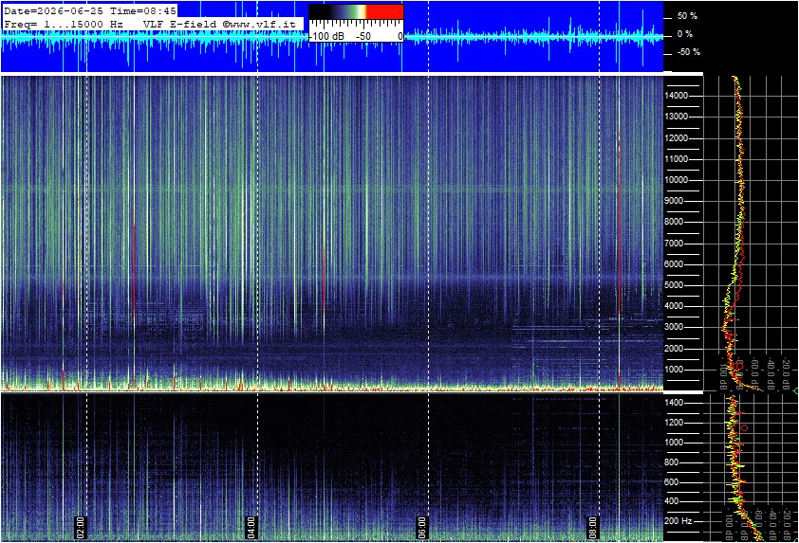
Task: Click the '-100 dB' color legend label
Action: [x=326, y=37]
